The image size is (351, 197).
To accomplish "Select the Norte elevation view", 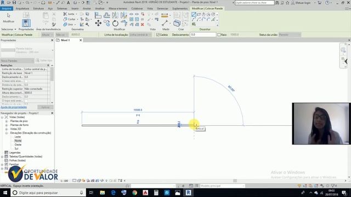I will [18, 141].
